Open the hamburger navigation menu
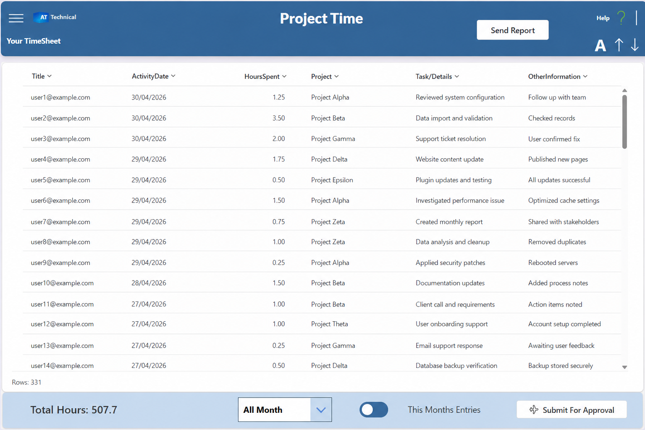The height and width of the screenshot is (430, 645). pos(16,18)
